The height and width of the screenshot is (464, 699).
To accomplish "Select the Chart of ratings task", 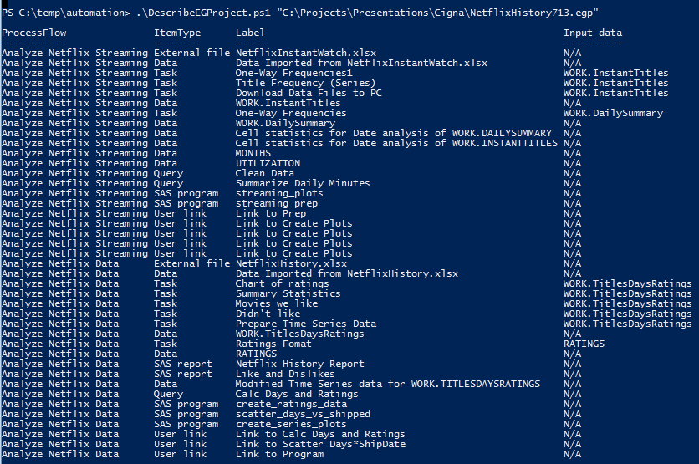I will click(282, 283).
